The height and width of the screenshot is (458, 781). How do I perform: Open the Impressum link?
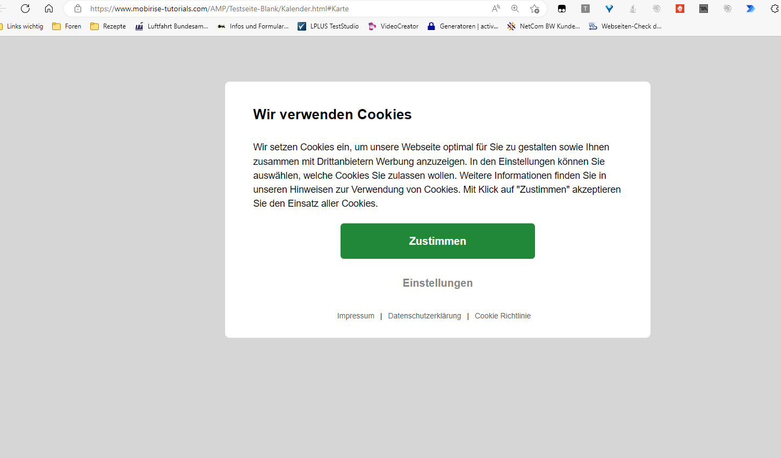356,316
